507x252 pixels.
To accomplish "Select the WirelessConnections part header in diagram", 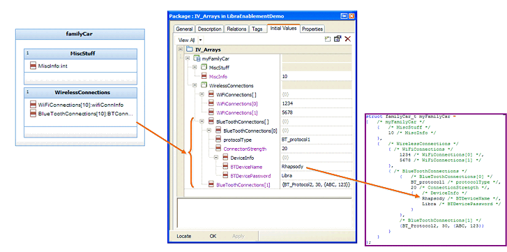I will (x=80, y=93).
